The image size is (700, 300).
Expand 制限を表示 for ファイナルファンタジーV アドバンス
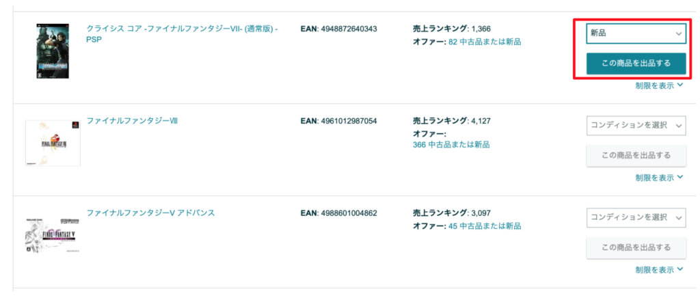click(659, 270)
